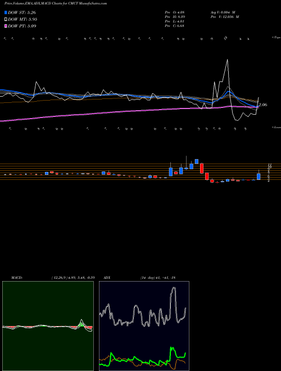Click the last blue candlestick on the price chart

(259, 177)
